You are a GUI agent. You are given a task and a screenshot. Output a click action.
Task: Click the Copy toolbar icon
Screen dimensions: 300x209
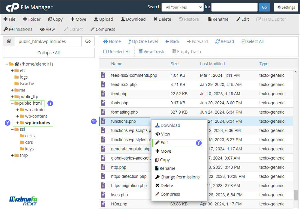50,19
